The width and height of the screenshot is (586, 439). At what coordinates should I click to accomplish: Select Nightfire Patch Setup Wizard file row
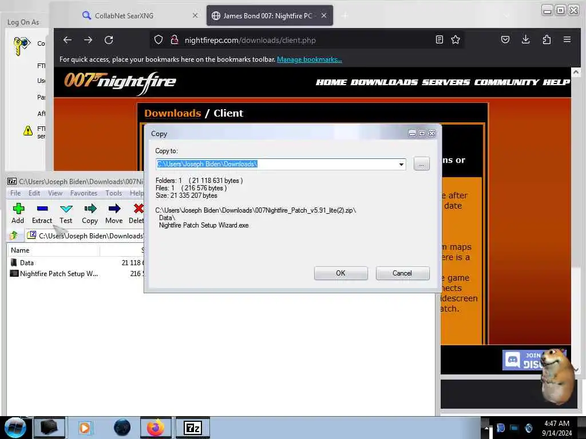[77, 274]
